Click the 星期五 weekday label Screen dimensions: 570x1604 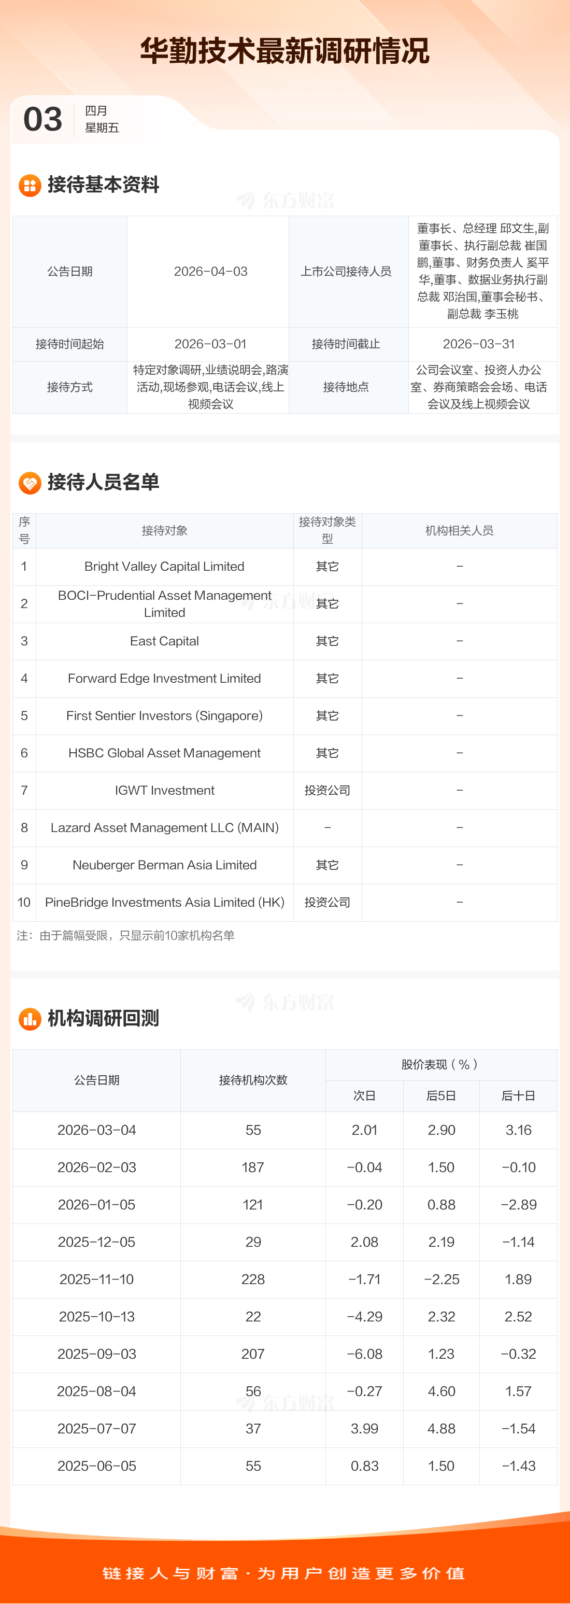click(102, 128)
